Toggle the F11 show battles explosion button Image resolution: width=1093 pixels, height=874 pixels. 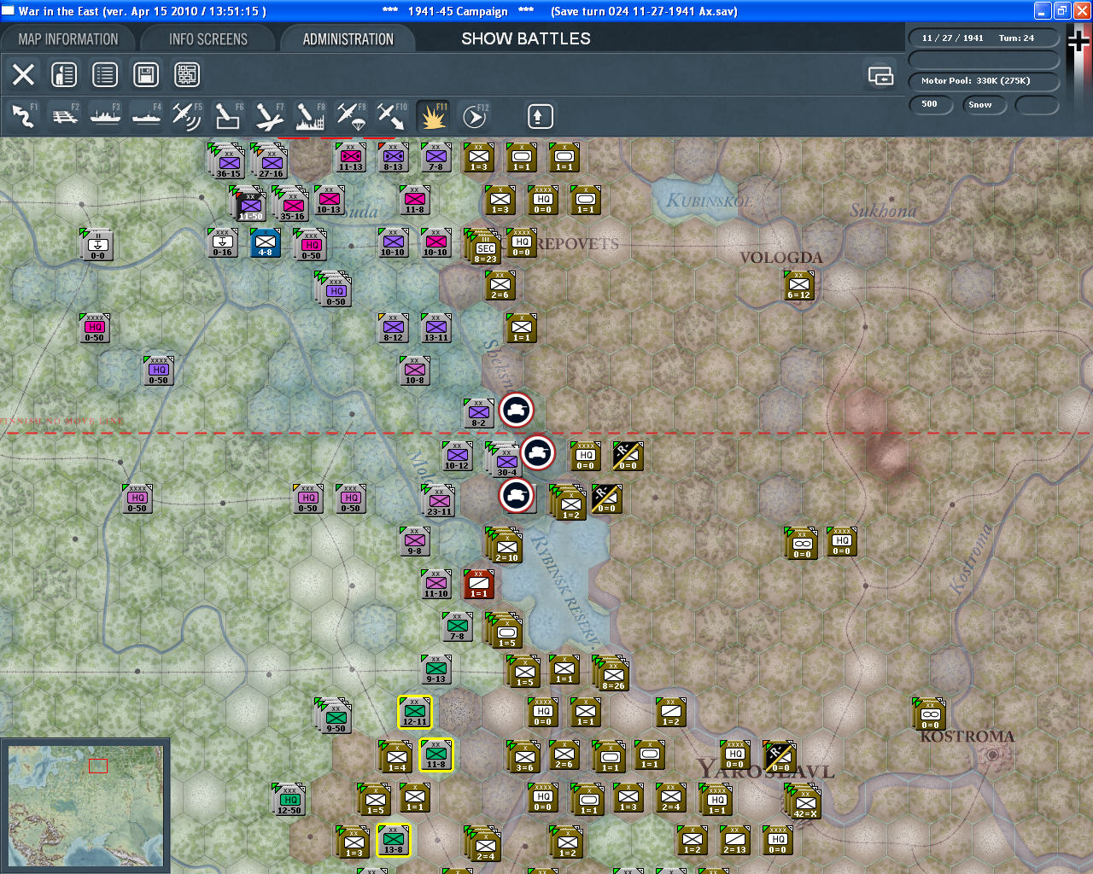pyautogui.click(x=433, y=116)
